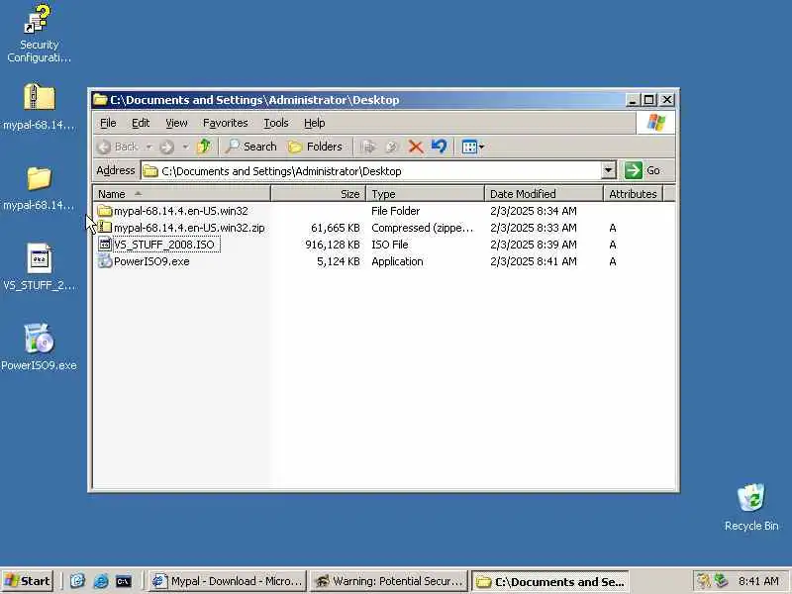792x594 pixels.
Task: Sort by the Date Modified column header
Action: point(544,194)
